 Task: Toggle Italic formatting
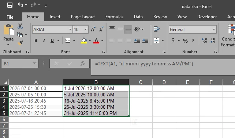pos(44,41)
